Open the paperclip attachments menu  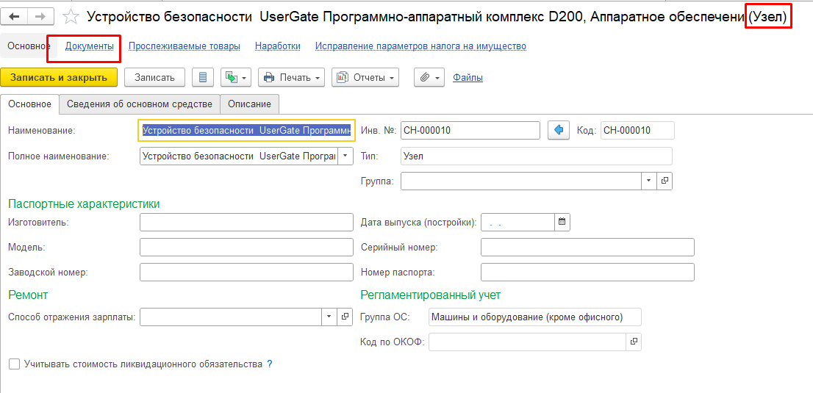429,77
